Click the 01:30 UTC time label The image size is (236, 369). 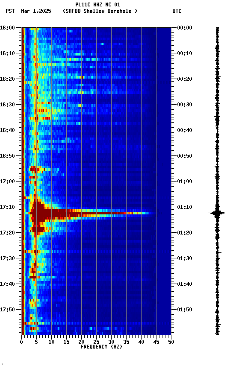(x=185, y=258)
